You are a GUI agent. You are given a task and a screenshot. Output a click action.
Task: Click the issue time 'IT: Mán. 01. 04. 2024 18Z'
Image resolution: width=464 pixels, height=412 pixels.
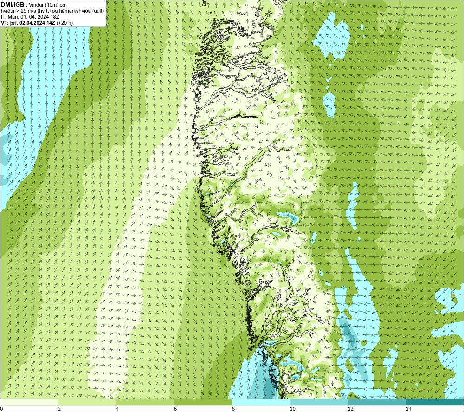30,17
